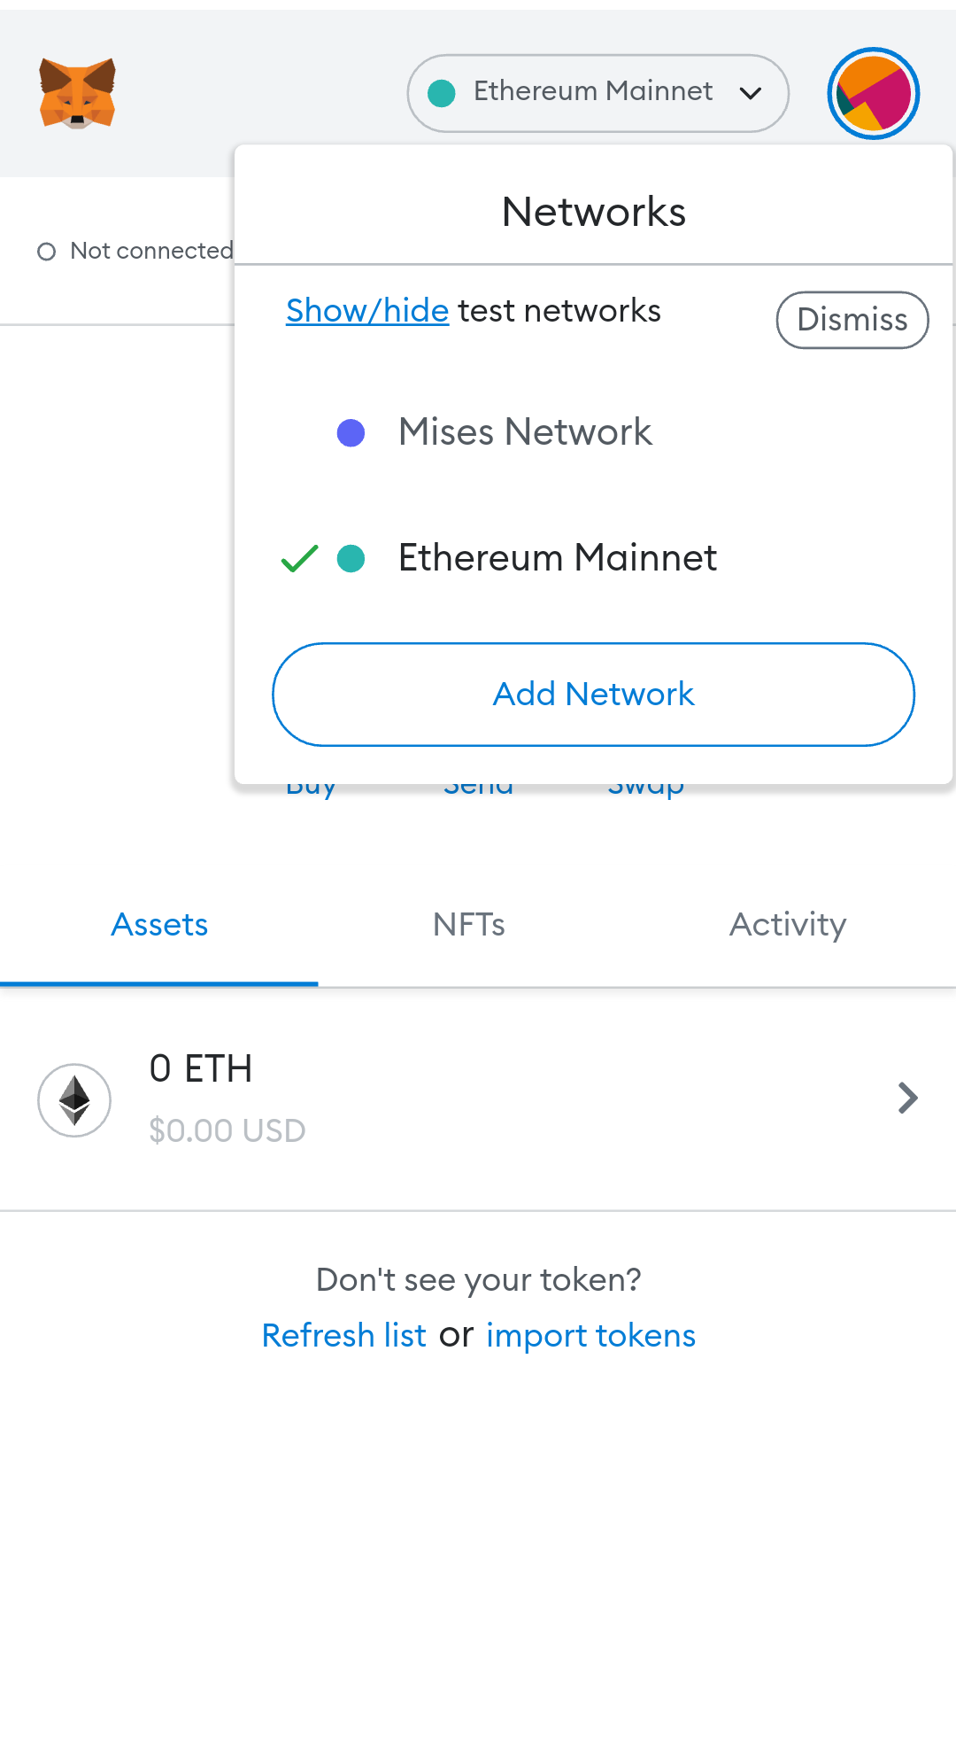Click the Not connected status indicator
Viewport: 956px width, 1747px height.
[x=135, y=252]
